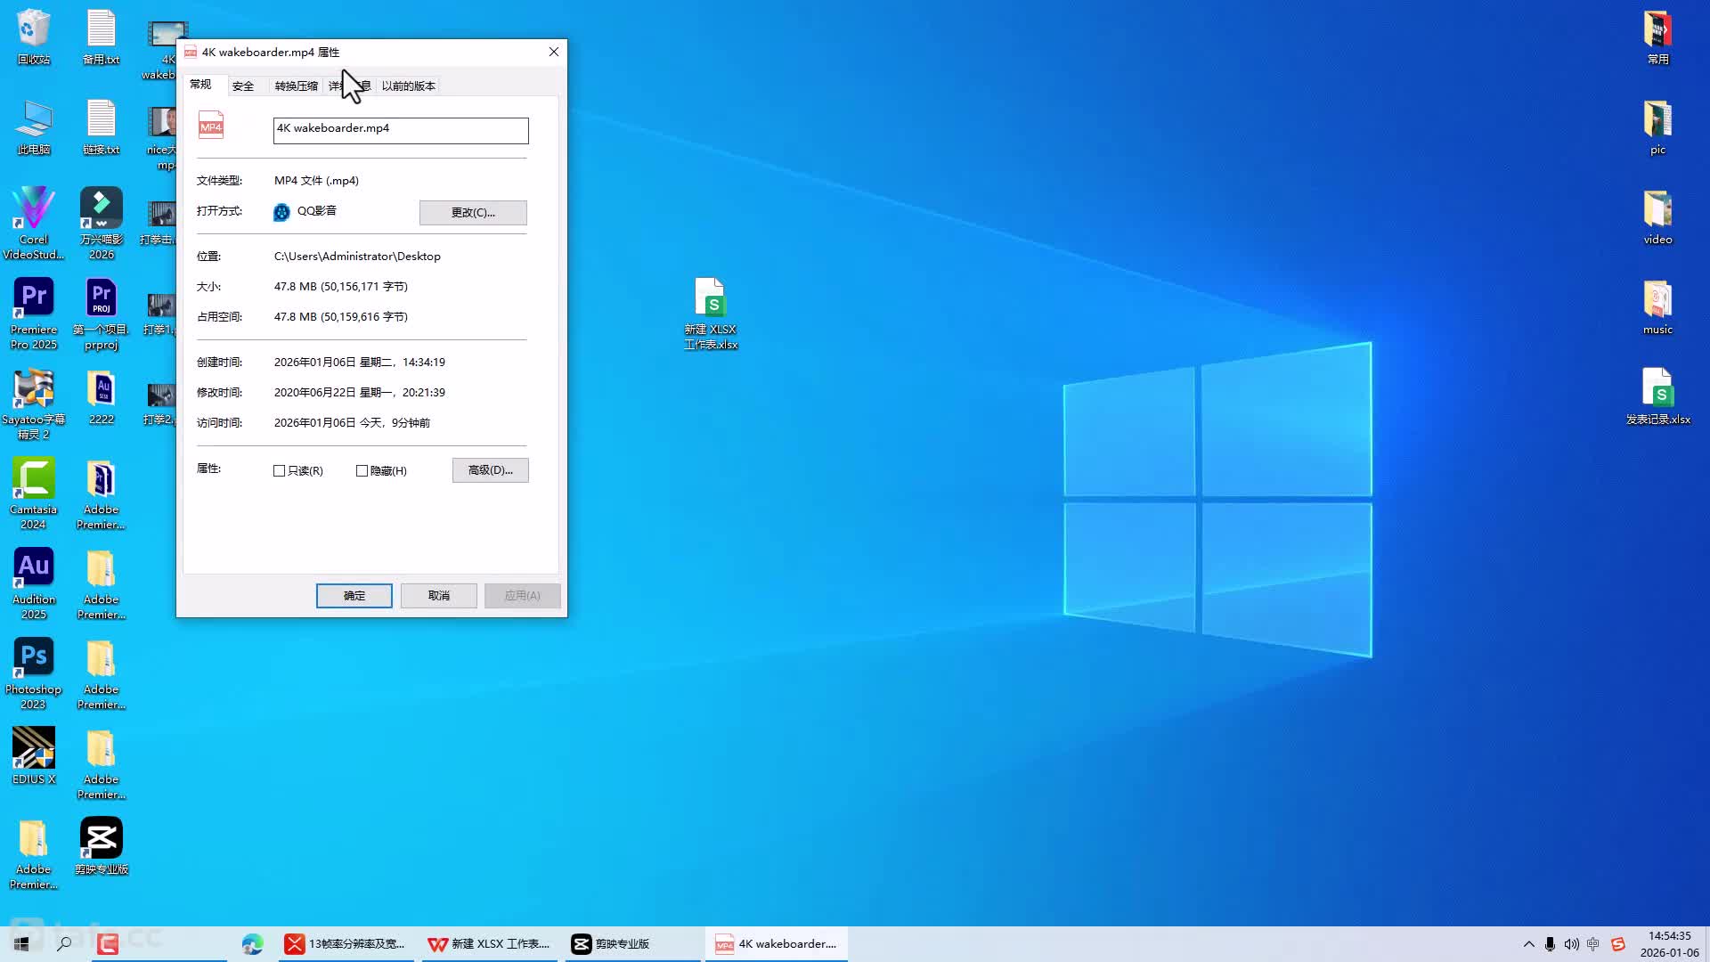The image size is (1710, 962).
Task: Click the Edge browser taskbar icon
Action: (252, 944)
